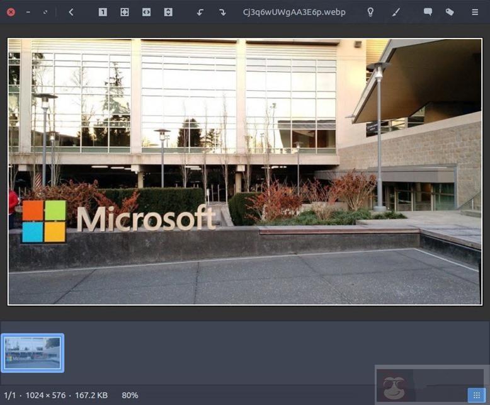Open the tags editor icon
Image resolution: width=490 pixels, height=405 pixels.
tap(450, 12)
